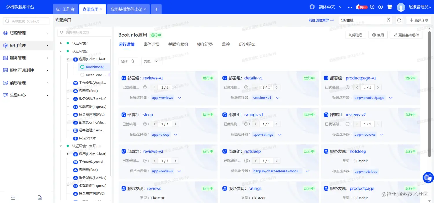Image resolution: width=434 pixels, height=203 pixels.
Task: Open the 资源管理 sidebar cube icon
Action: click(x=5, y=33)
